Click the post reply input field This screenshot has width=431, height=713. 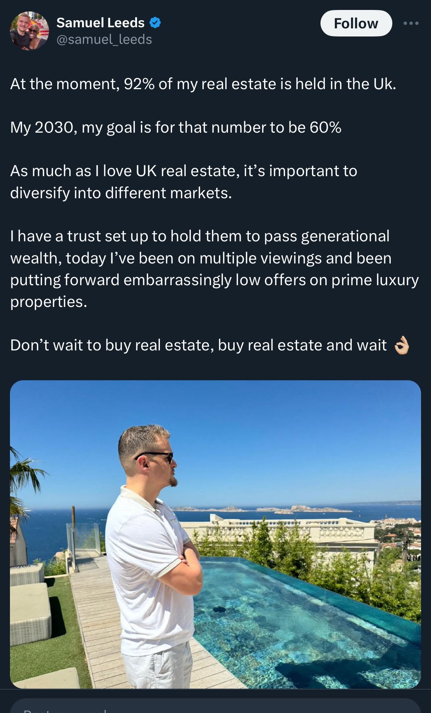(x=215, y=707)
